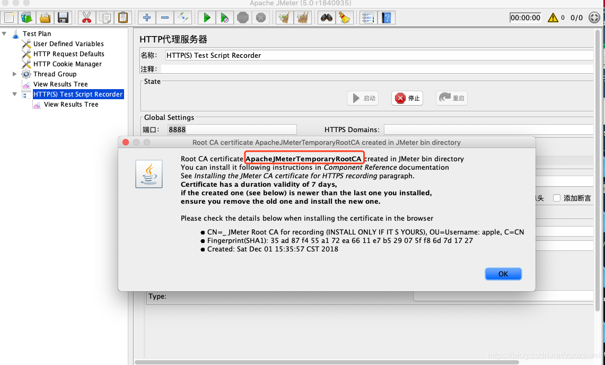
Task: Click the Copy icon in toolbar
Action: [104, 18]
